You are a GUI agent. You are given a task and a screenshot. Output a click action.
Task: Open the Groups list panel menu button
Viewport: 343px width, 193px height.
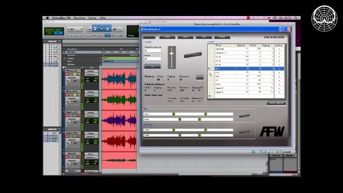point(59,129)
